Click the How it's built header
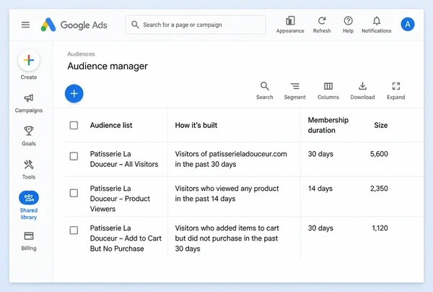433x292 pixels. (196, 125)
